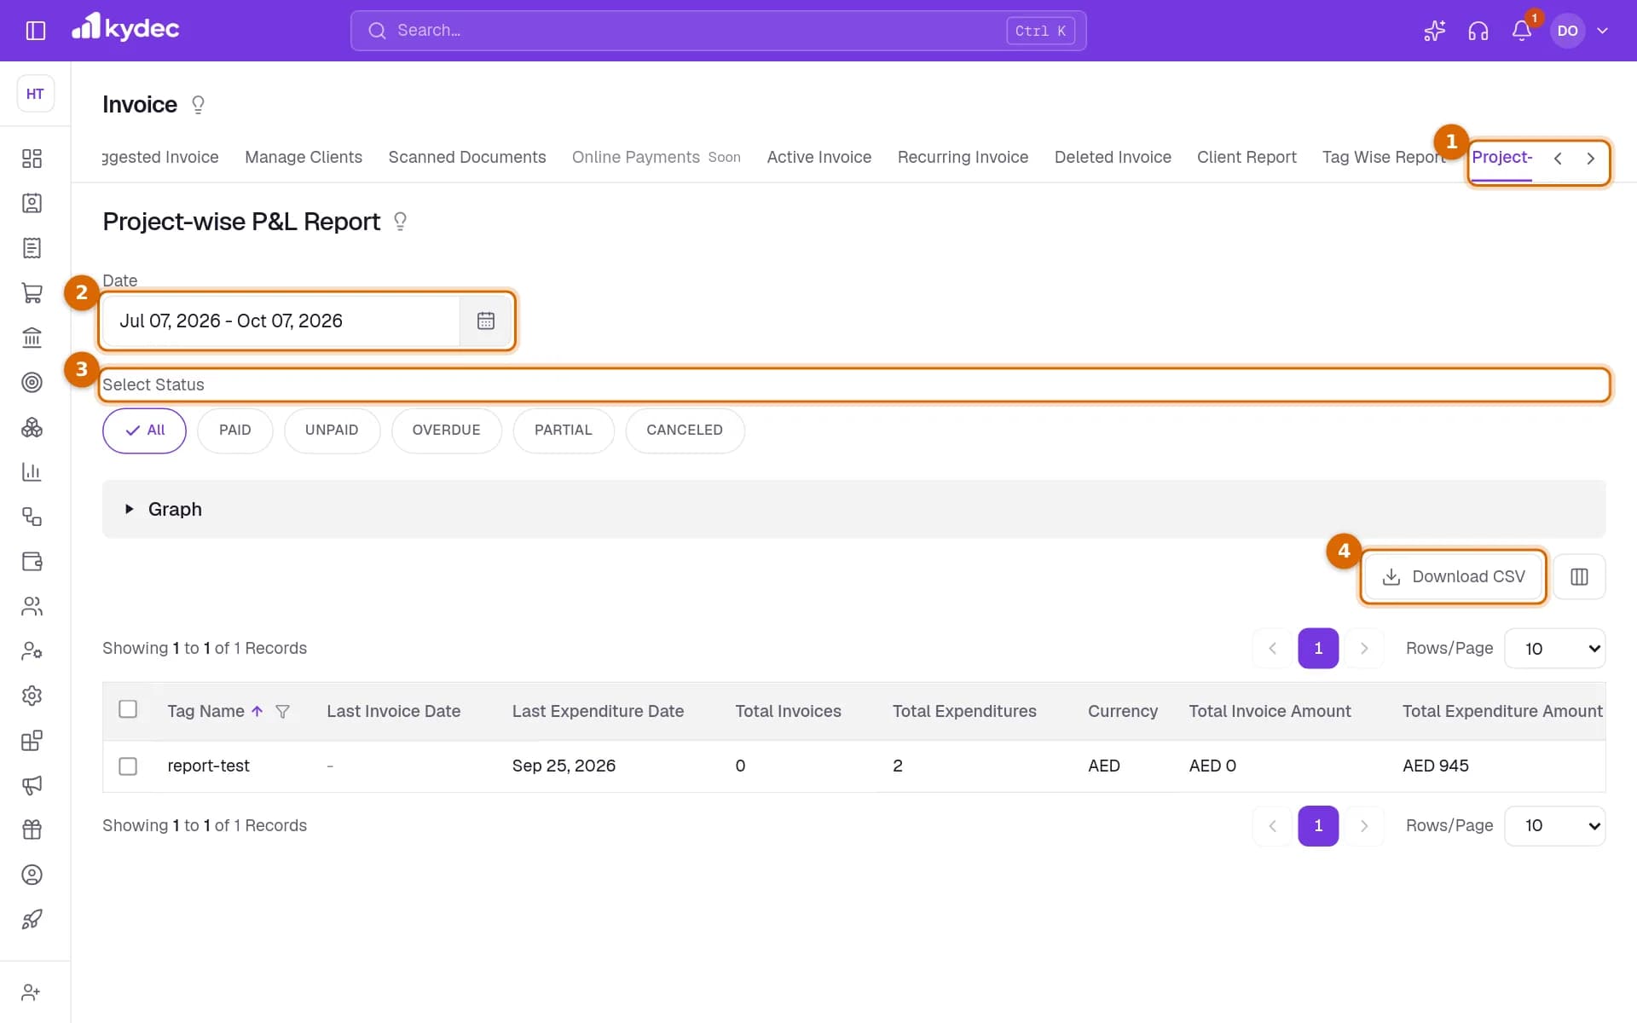
Task: Open the shopping cart icon in the sidebar
Action: tap(32, 292)
